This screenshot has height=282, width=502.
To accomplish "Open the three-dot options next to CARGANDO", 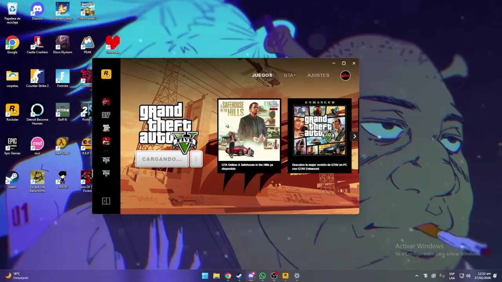I will pyautogui.click(x=196, y=159).
